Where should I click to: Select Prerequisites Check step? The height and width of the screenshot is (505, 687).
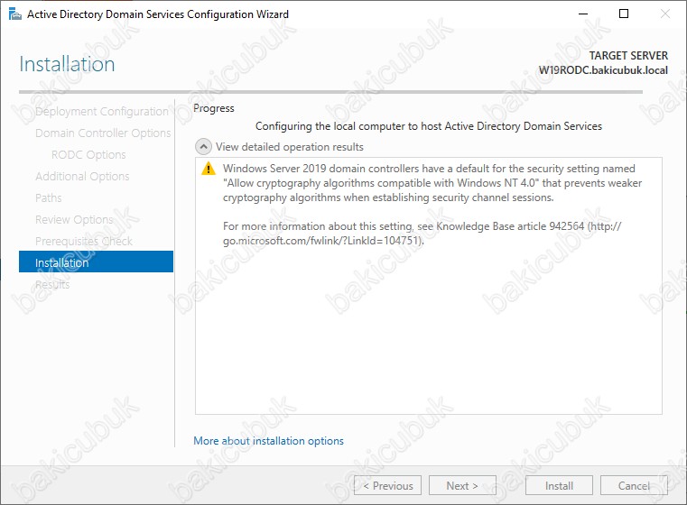pos(84,241)
